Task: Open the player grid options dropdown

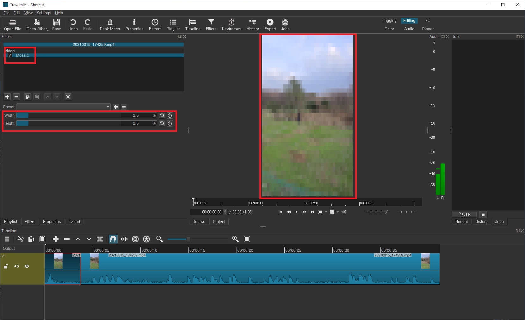Action: pyautogui.click(x=338, y=212)
